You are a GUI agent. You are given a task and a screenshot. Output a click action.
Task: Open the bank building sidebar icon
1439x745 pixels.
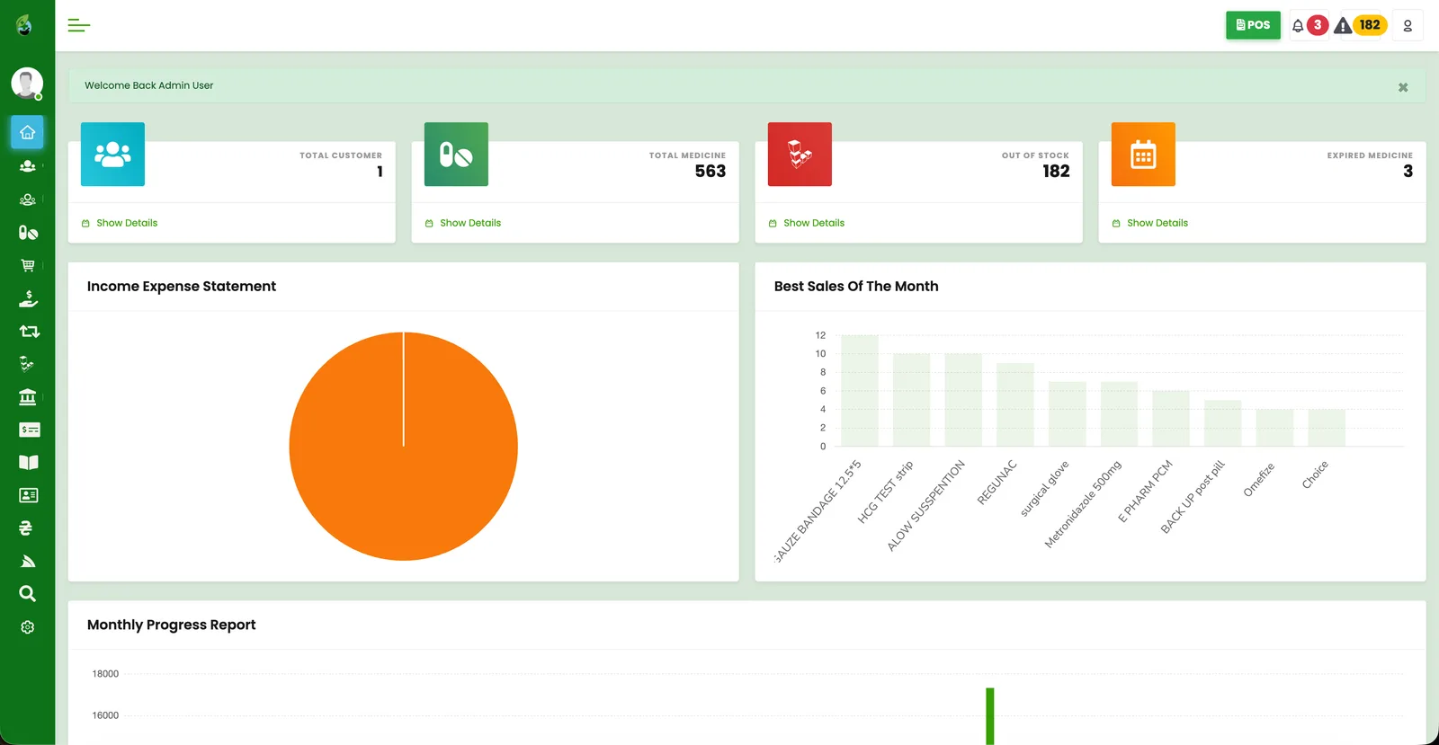(x=28, y=396)
